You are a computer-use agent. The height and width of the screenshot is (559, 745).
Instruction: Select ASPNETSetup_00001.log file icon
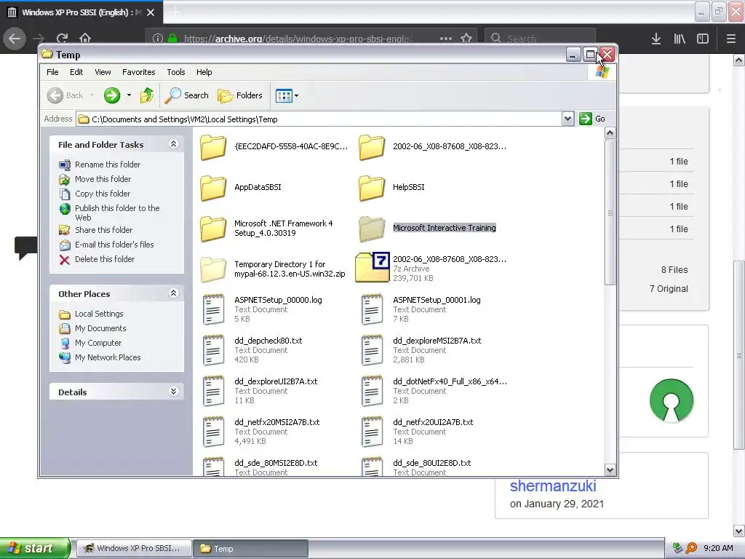372,309
